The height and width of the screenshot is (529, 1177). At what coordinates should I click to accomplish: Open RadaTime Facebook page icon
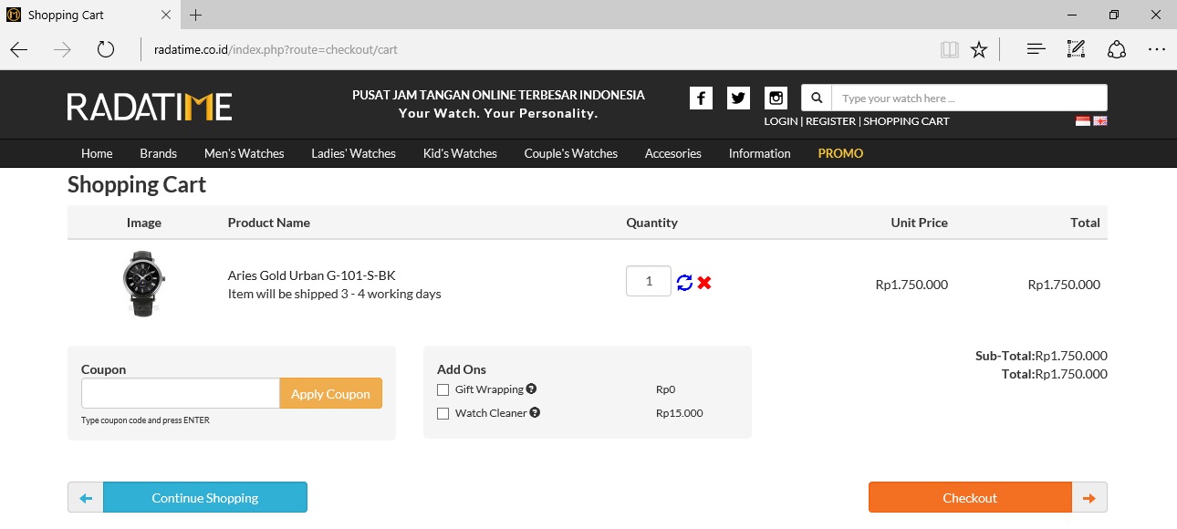pos(701,99)
